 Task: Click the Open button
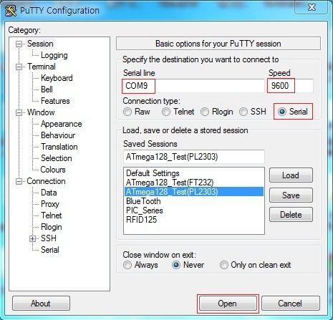(x=228, y=304)
